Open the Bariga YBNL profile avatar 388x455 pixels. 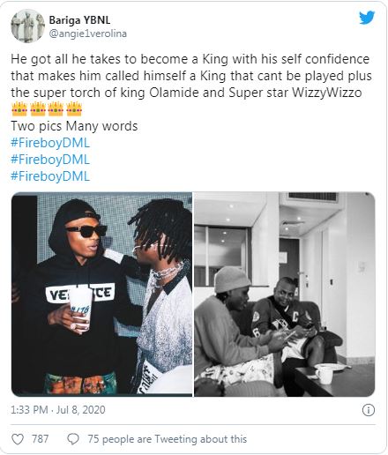coord(27,26)
